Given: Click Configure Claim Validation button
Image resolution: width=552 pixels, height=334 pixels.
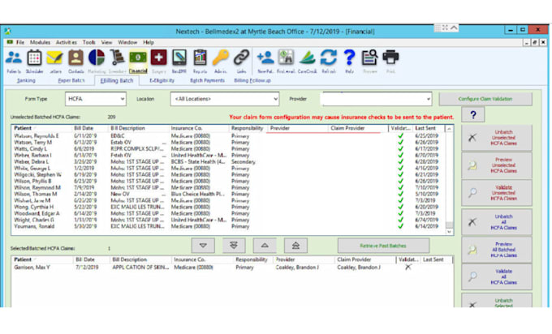Looking at the screenshot, I should point(485,99).
